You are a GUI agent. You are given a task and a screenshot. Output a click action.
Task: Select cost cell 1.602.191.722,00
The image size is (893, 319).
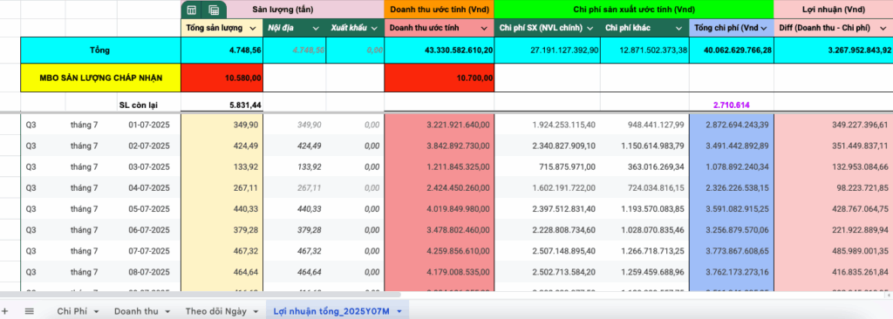pyautogui.click(x=547, y=188)
